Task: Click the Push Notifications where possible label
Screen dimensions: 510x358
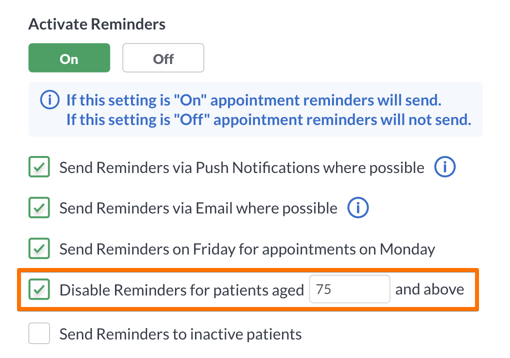Action: point(241,168)
